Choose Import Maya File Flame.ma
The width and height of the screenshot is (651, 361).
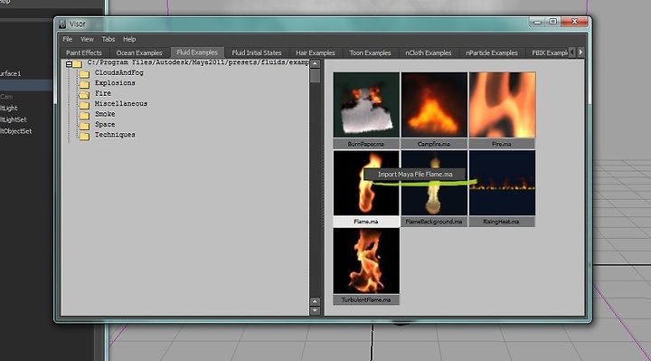tap(415, 175)
